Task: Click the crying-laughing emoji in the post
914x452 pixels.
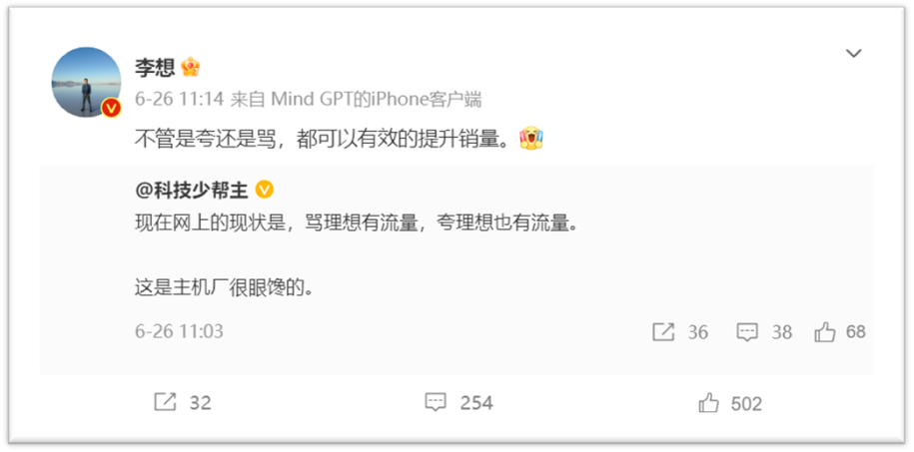Action: click(531, 140)
